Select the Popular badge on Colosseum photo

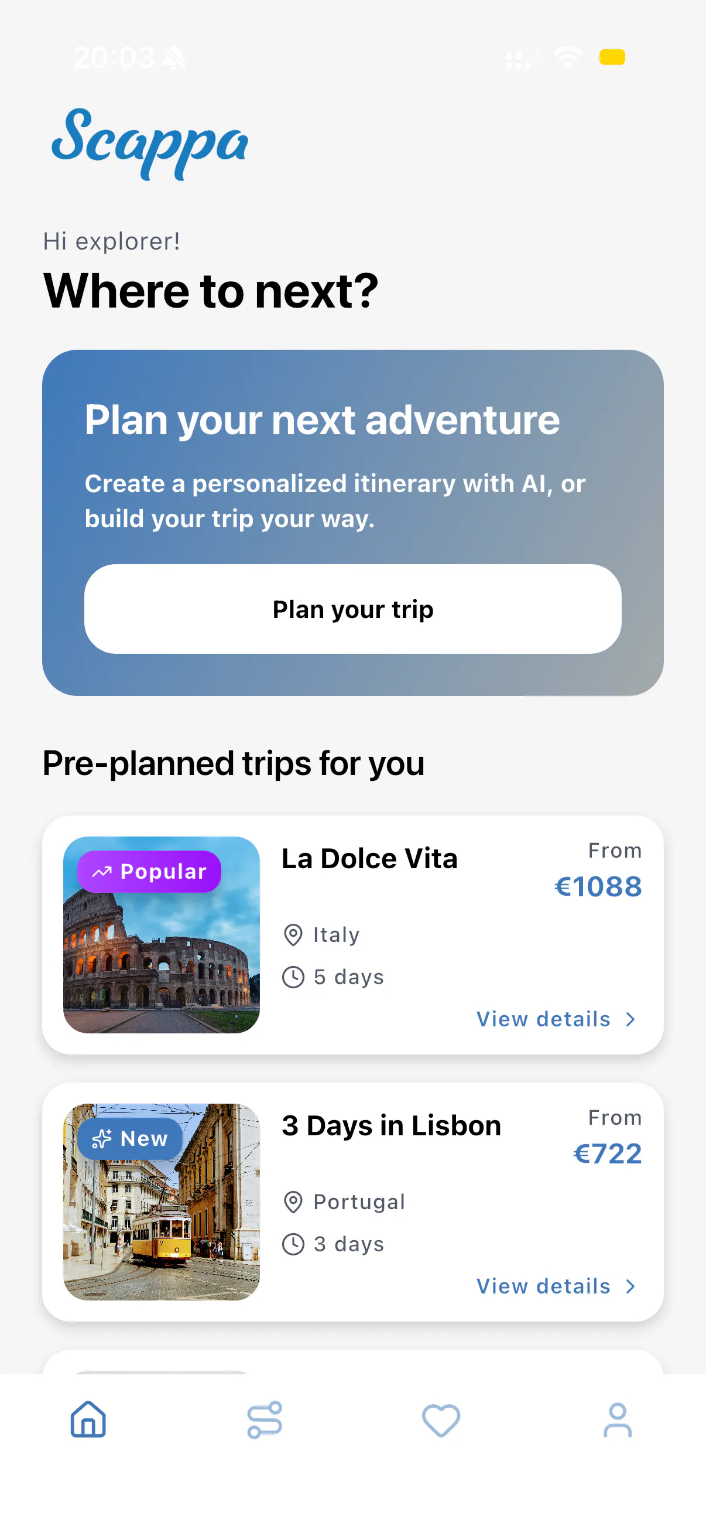tap(149, 871)
